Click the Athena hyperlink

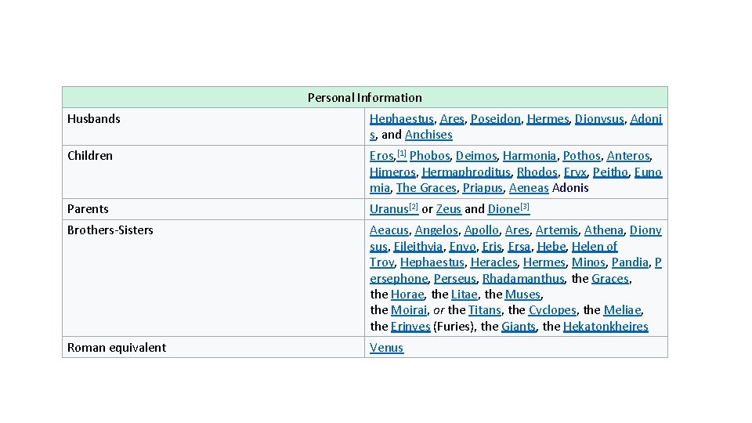click(603, 230)
